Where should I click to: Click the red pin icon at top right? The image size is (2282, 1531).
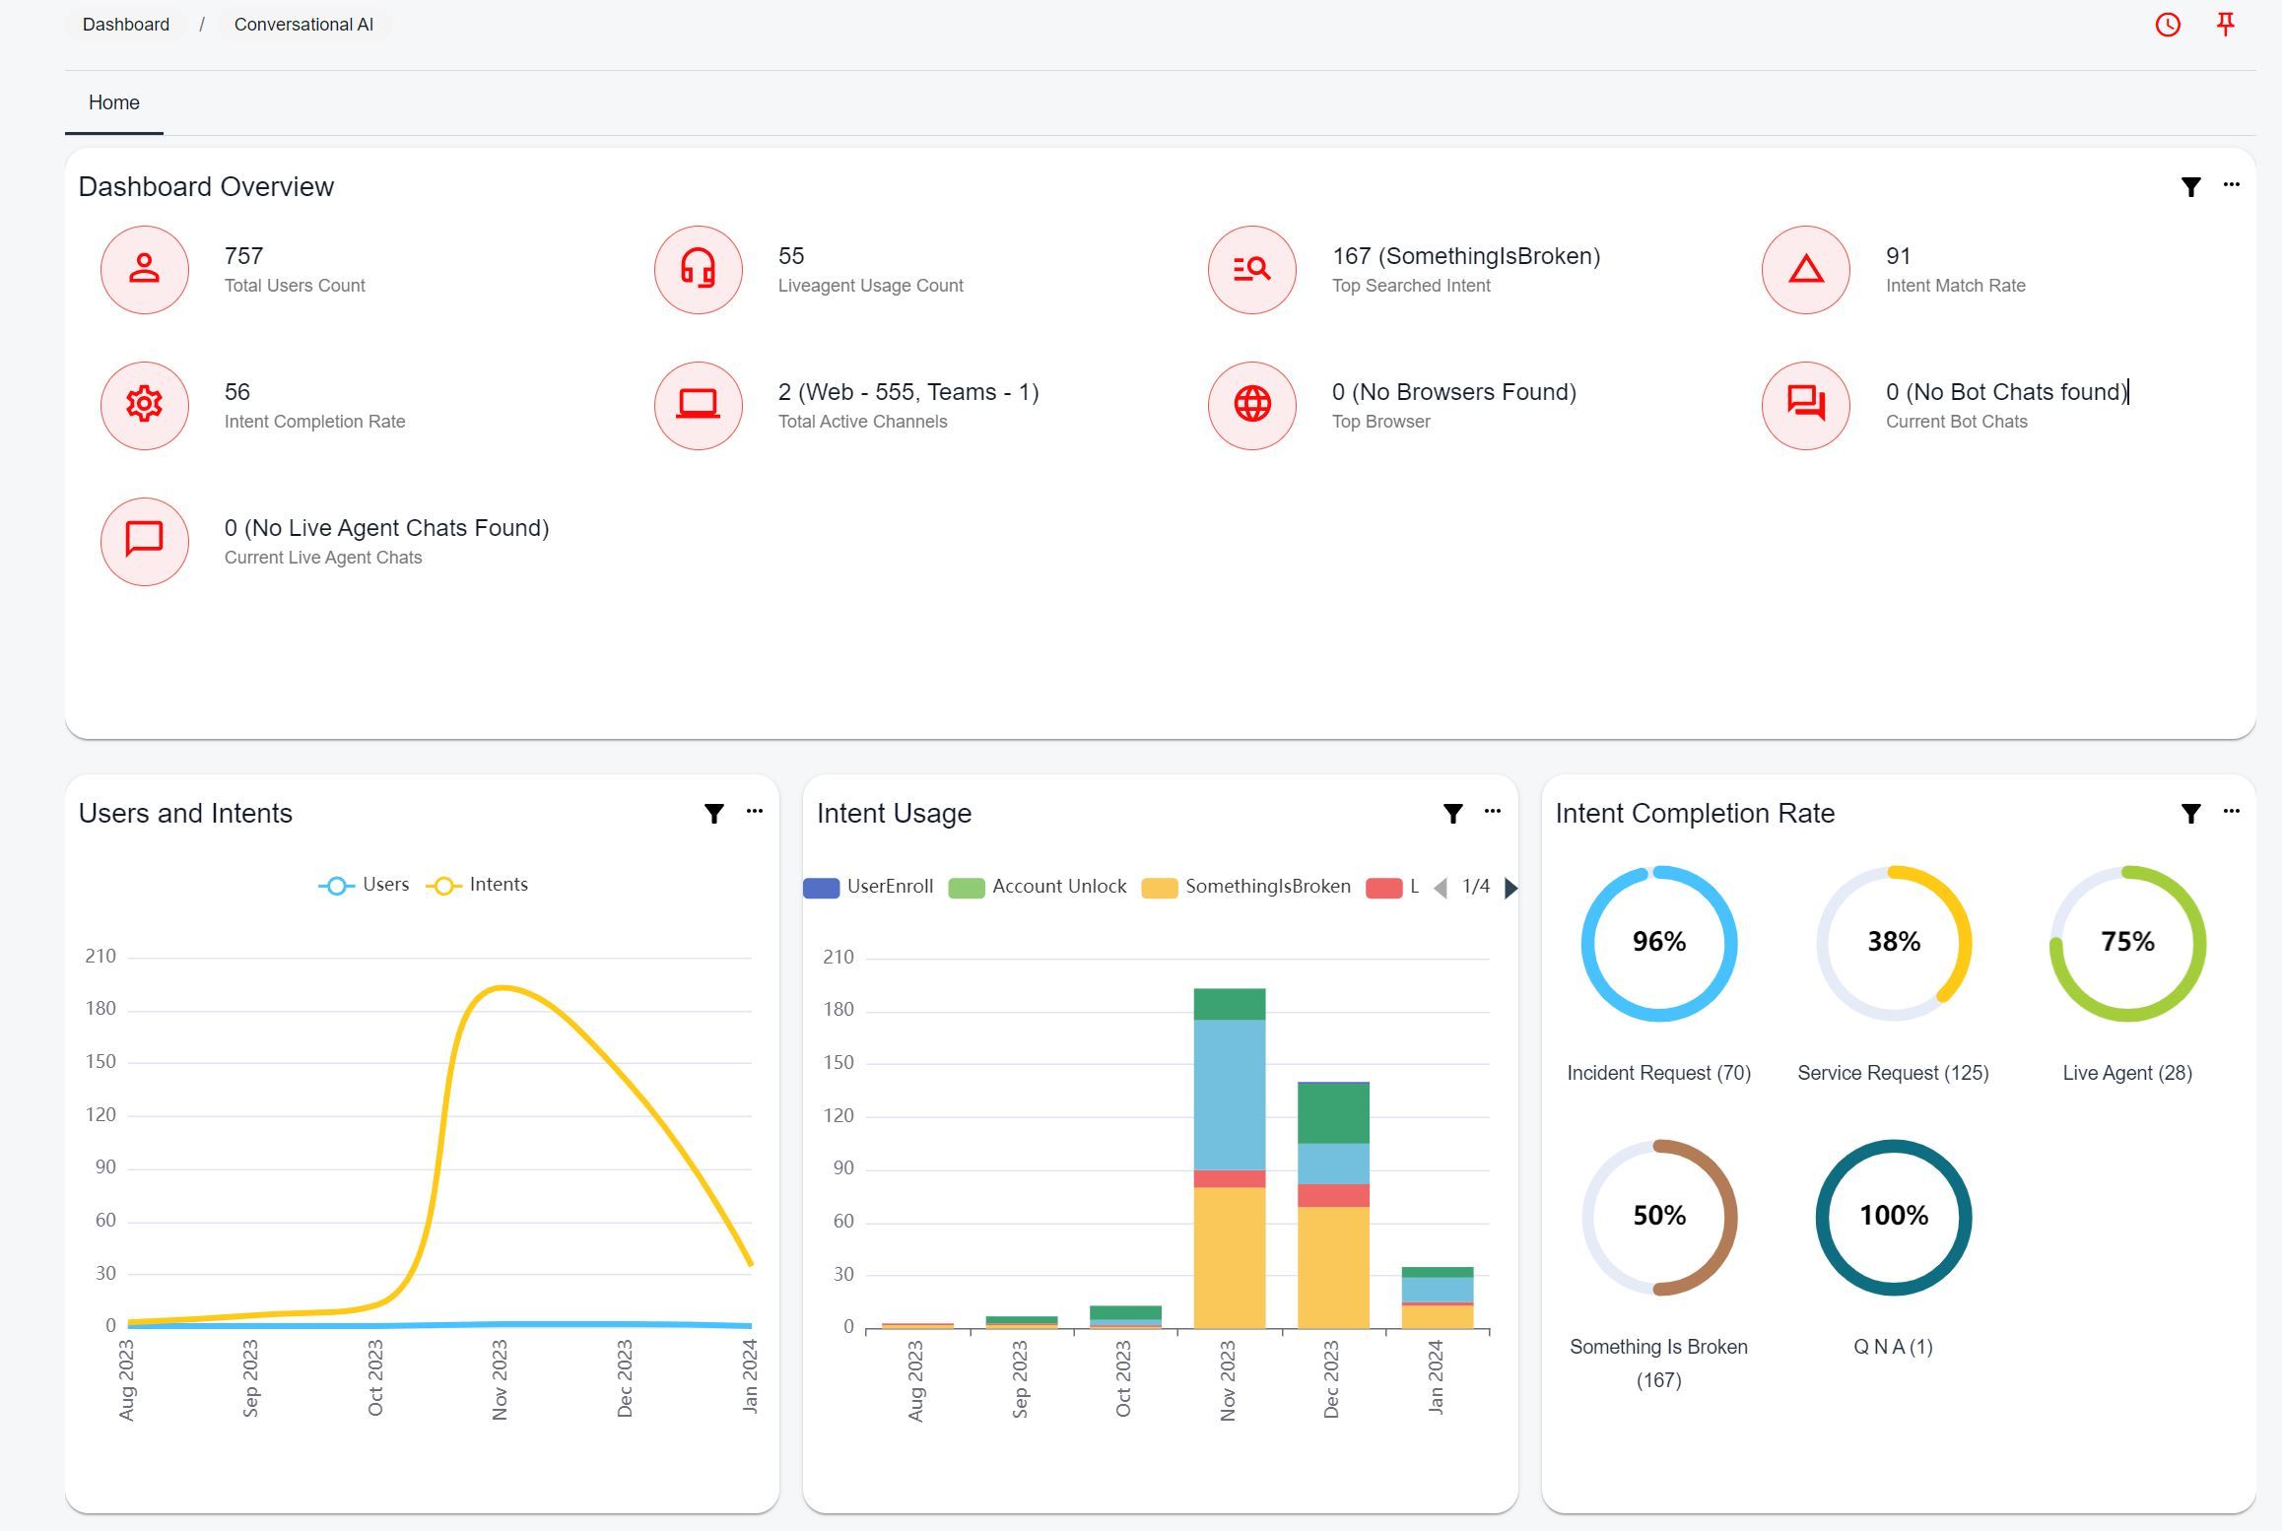(x=2225, y=24)
